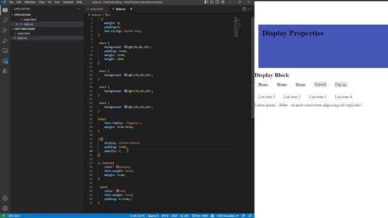Collapse the OPEN EDITORS section

pos(22,15)
